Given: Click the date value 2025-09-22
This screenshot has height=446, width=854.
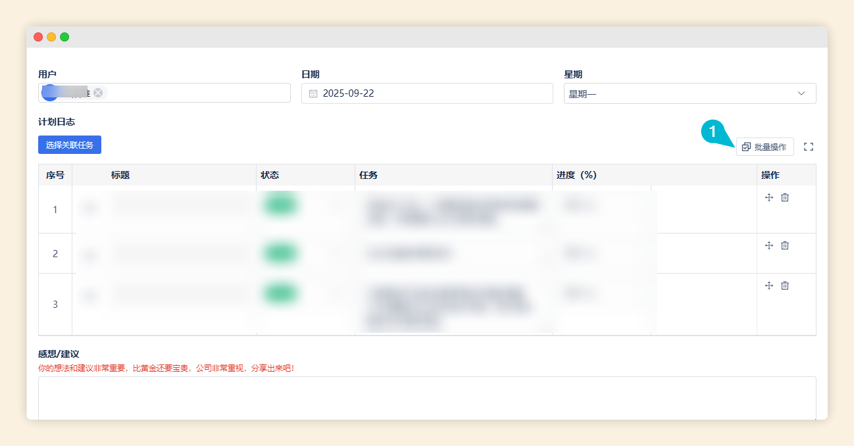Looking at the screenshot, I should (348, 93).
